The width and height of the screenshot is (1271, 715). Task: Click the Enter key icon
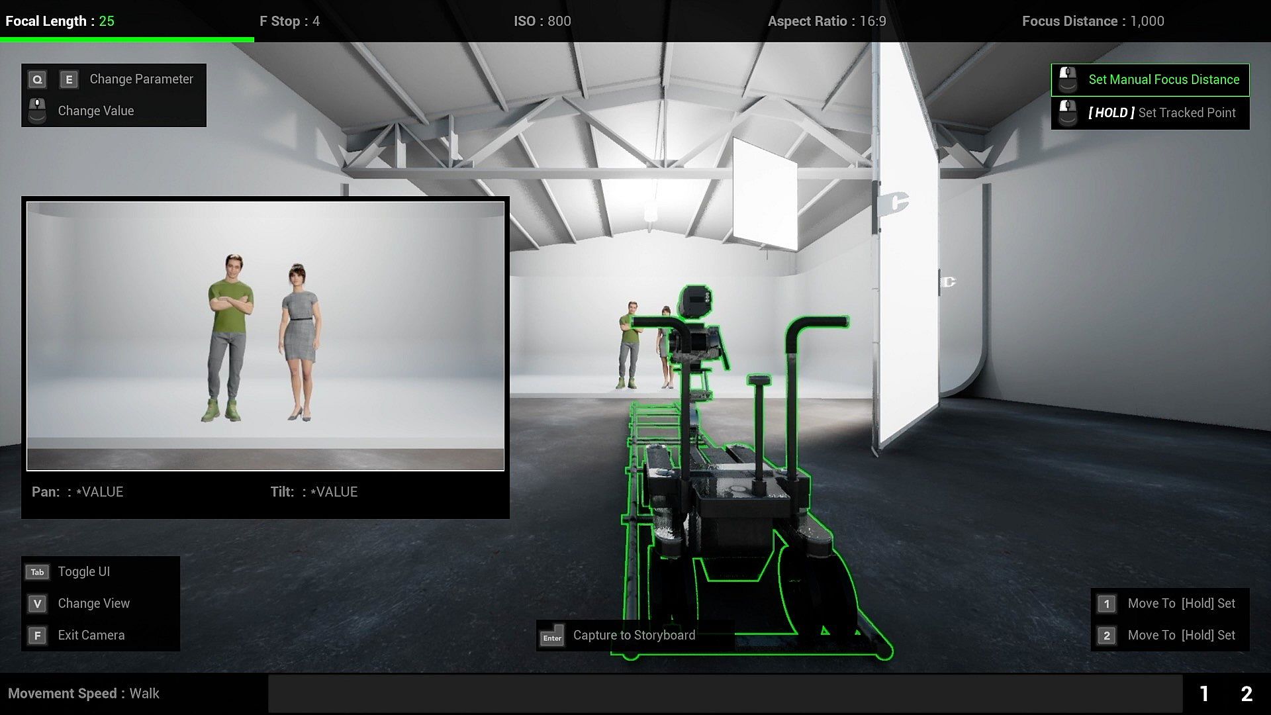point(552,636)
